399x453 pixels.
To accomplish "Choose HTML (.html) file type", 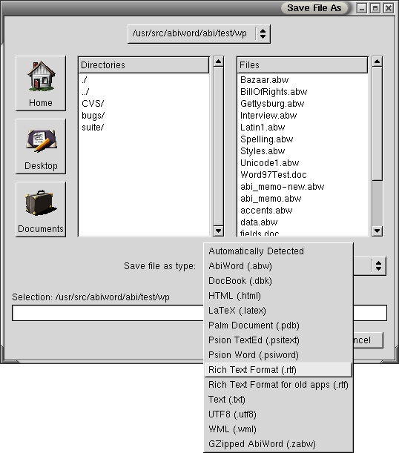I will click(x=278, y=296).
